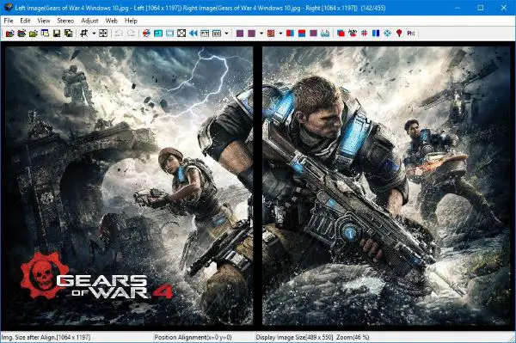Viewport: 516px width, 343px height.
Task: Click the 3D glasses toolbar icon
Action: 325,34
